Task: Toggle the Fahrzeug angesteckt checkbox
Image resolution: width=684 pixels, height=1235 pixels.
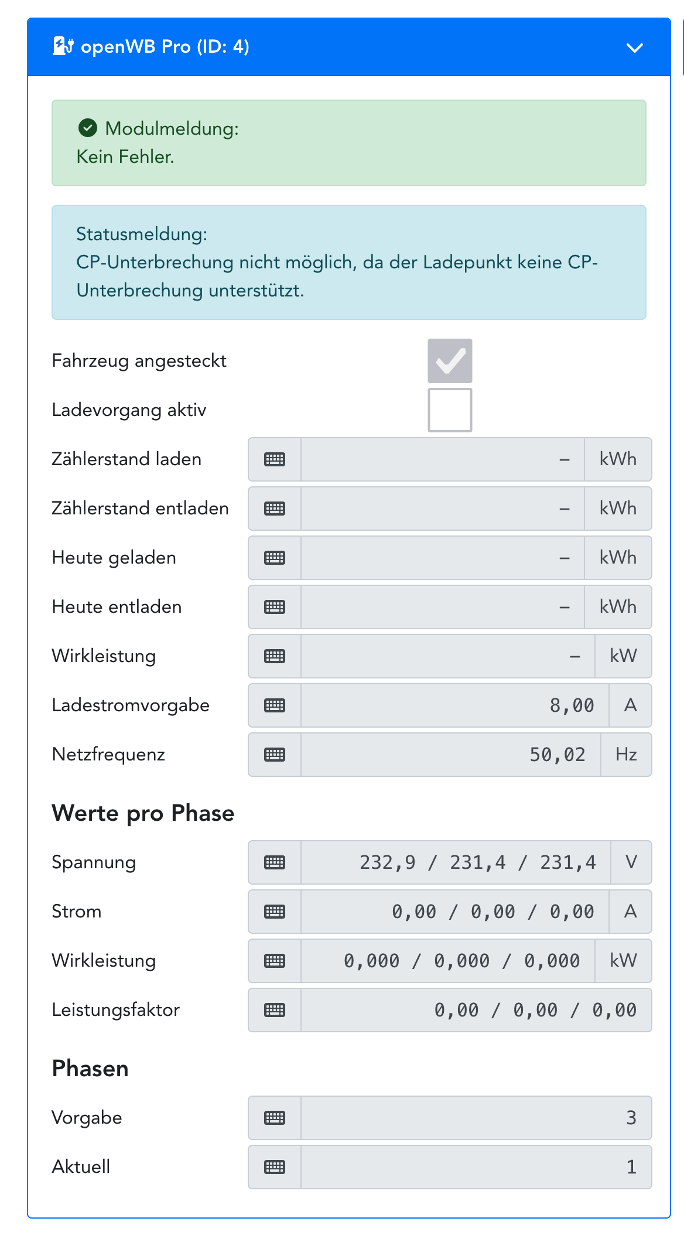Action: tap(450, 361)
